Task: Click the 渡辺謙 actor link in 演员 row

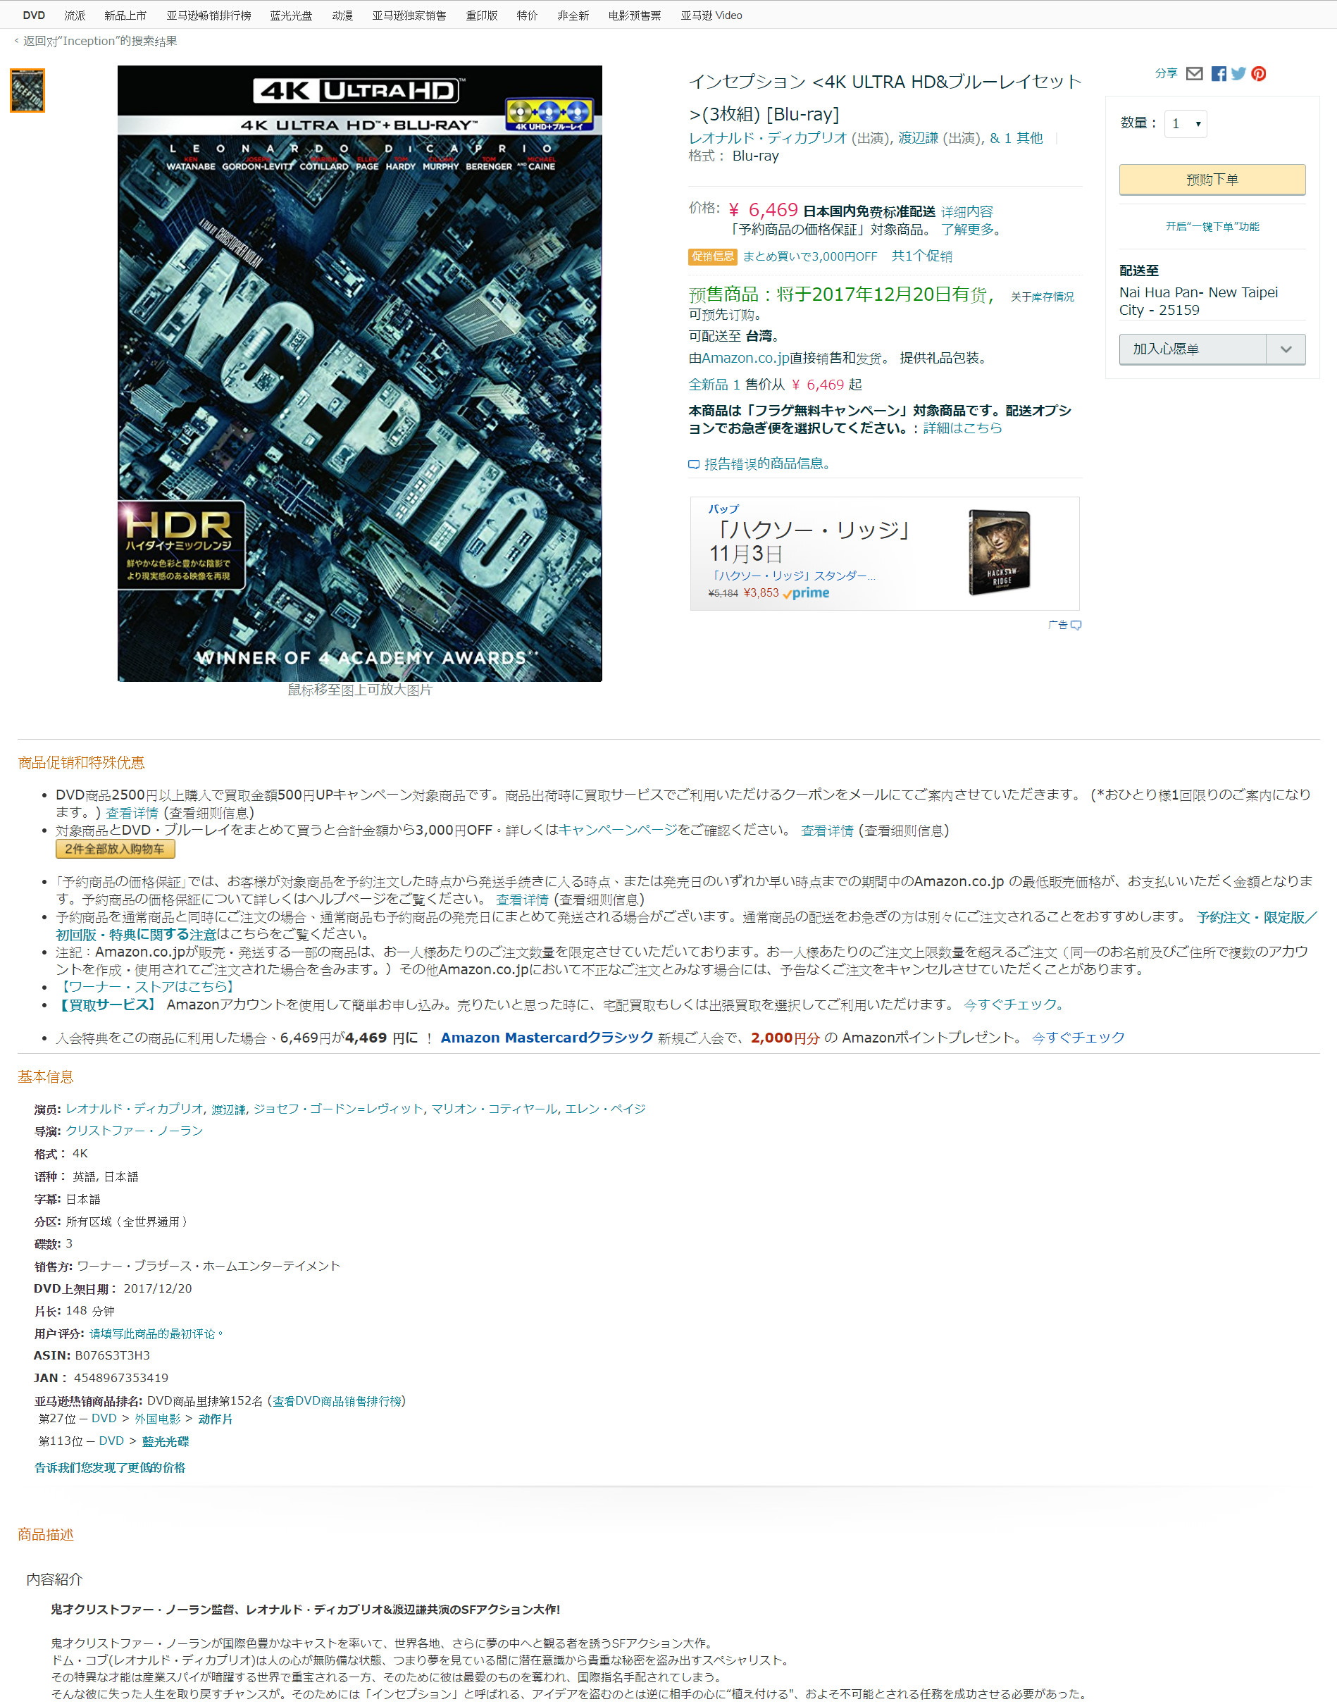Action: tap(228, 1109)
